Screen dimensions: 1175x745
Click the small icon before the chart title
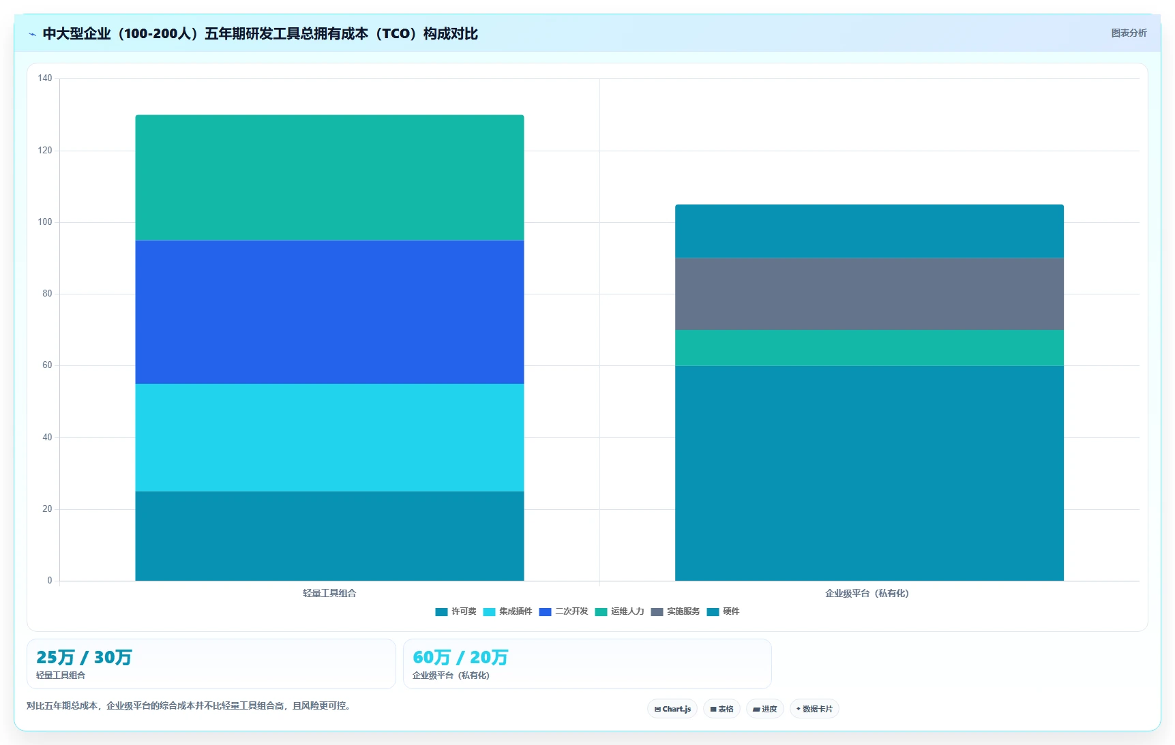pos(32,34)
